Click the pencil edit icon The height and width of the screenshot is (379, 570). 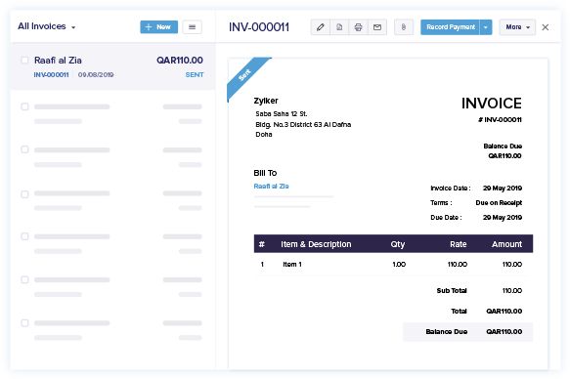321,27
